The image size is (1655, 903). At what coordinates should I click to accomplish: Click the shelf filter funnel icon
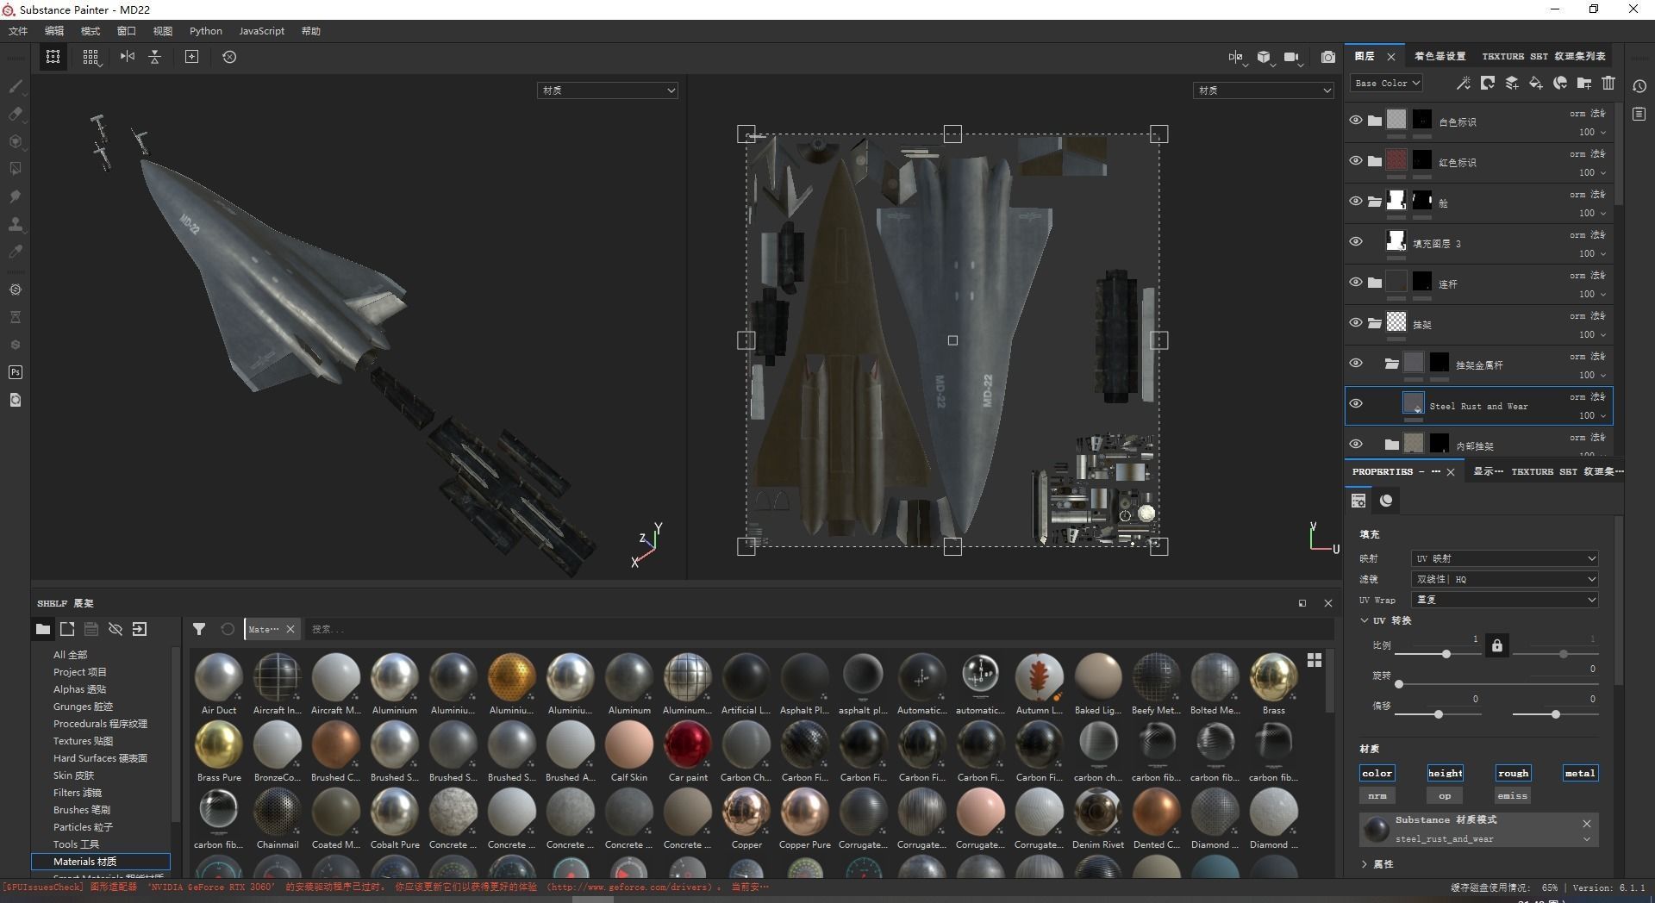[x=199, y=629]
